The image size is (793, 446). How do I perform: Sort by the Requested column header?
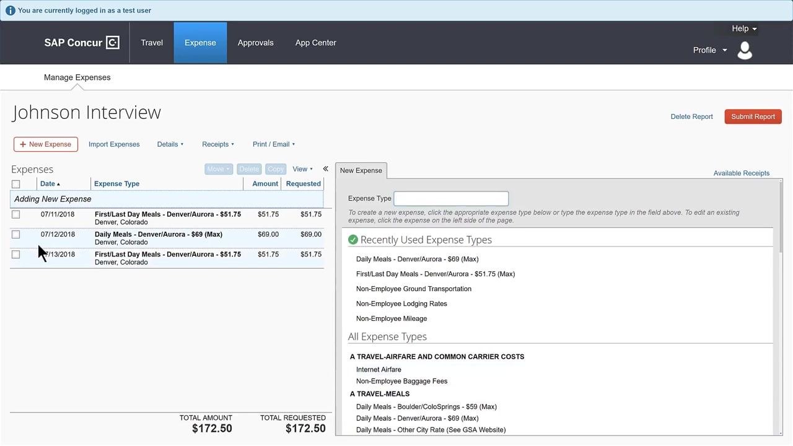coord(304,184)
